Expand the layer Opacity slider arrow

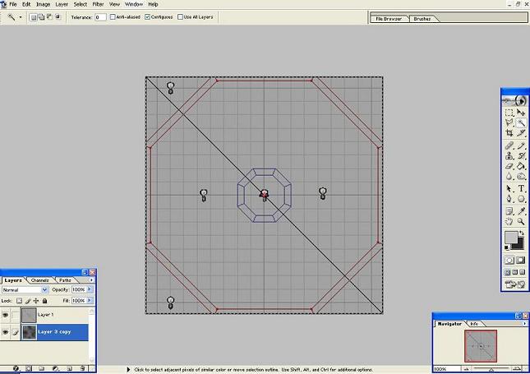click(90, 290)
